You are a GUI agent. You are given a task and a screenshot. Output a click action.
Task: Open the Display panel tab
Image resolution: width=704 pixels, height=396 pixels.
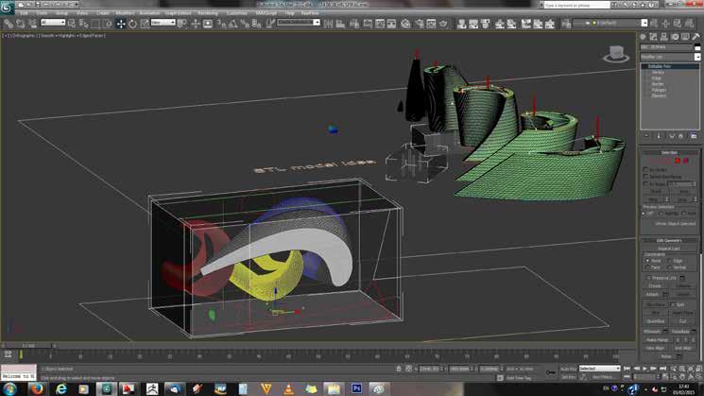tap(685, 37)
